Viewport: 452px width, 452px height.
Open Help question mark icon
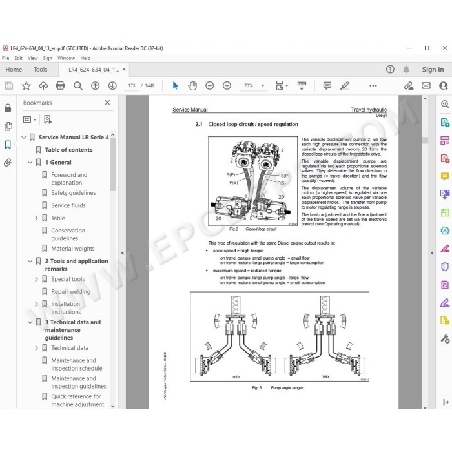point(390,69)
